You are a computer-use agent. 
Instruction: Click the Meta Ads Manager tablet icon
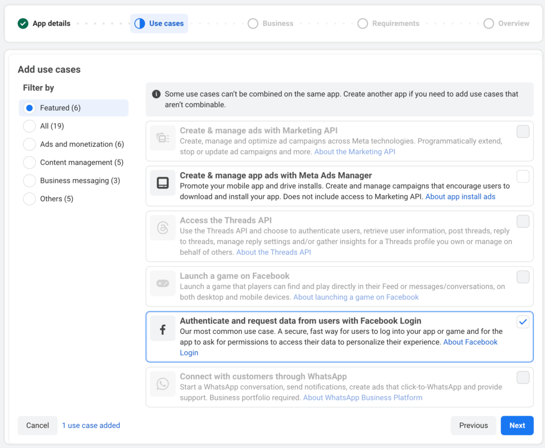tap(162, 183)
